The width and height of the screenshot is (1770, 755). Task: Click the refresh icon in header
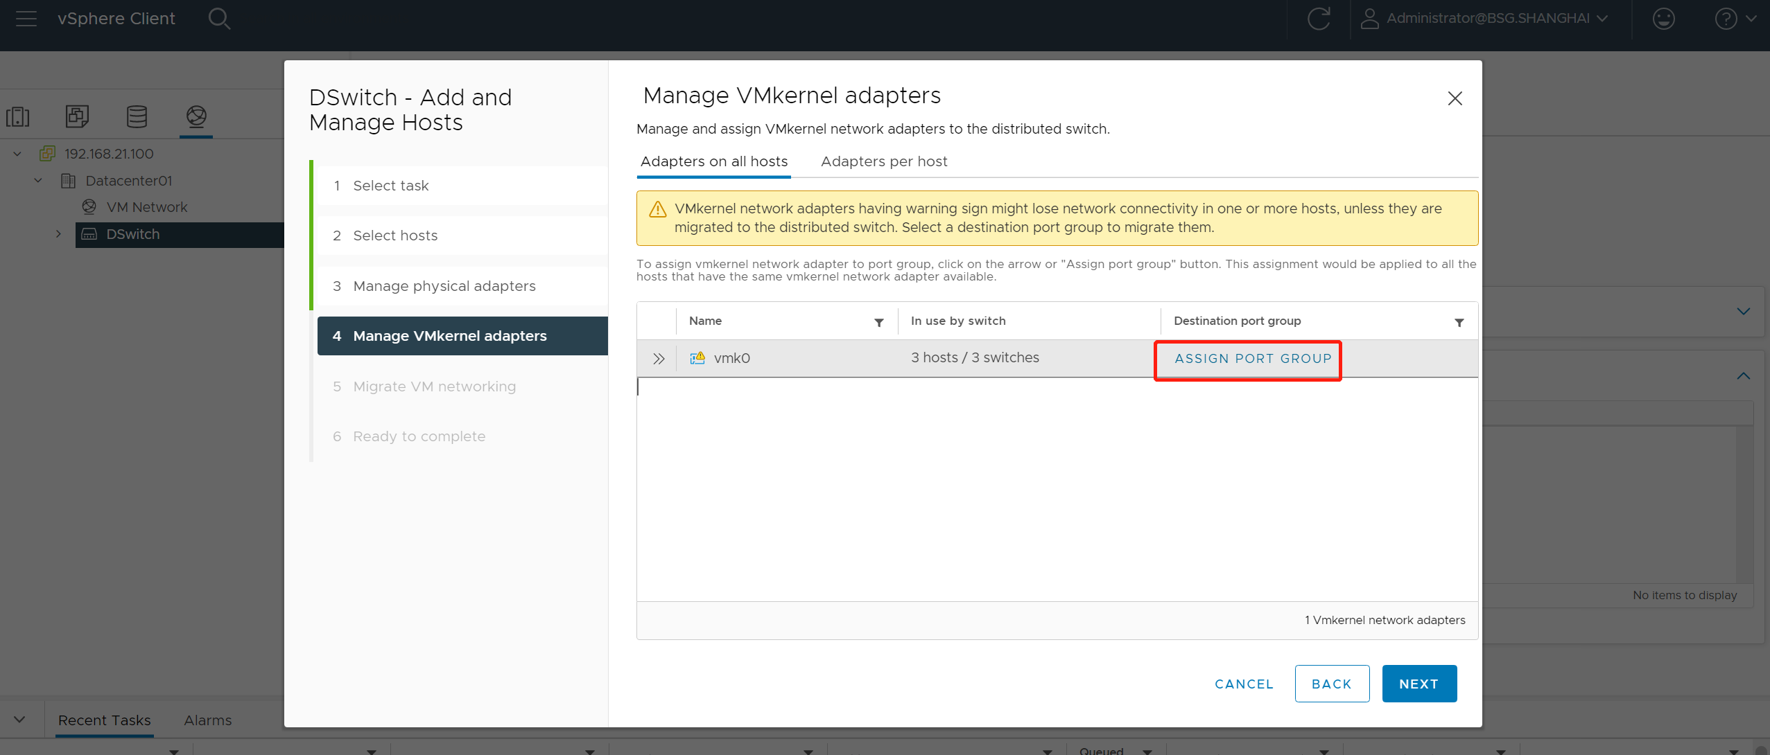pyautogui.click(x=1318, y=19)
